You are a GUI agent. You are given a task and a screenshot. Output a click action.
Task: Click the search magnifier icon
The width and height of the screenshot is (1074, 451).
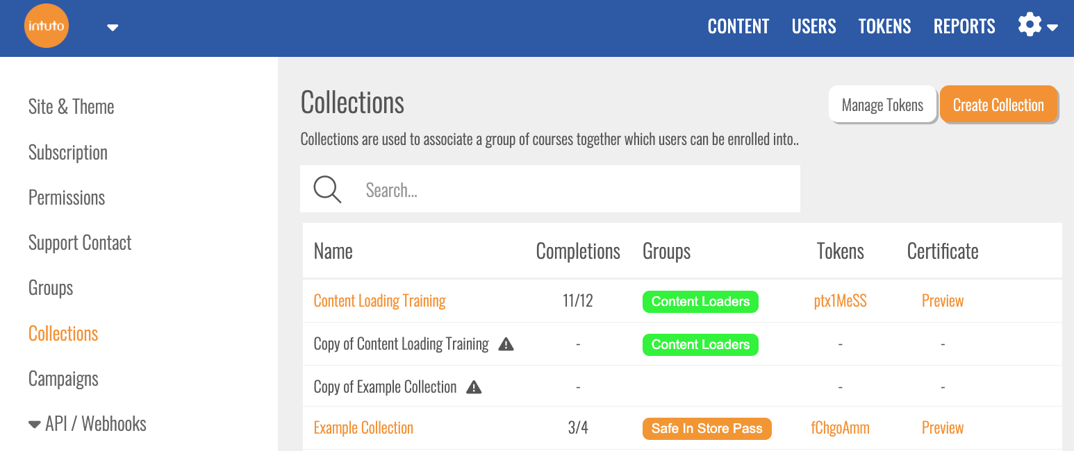(x=327, y=189)
